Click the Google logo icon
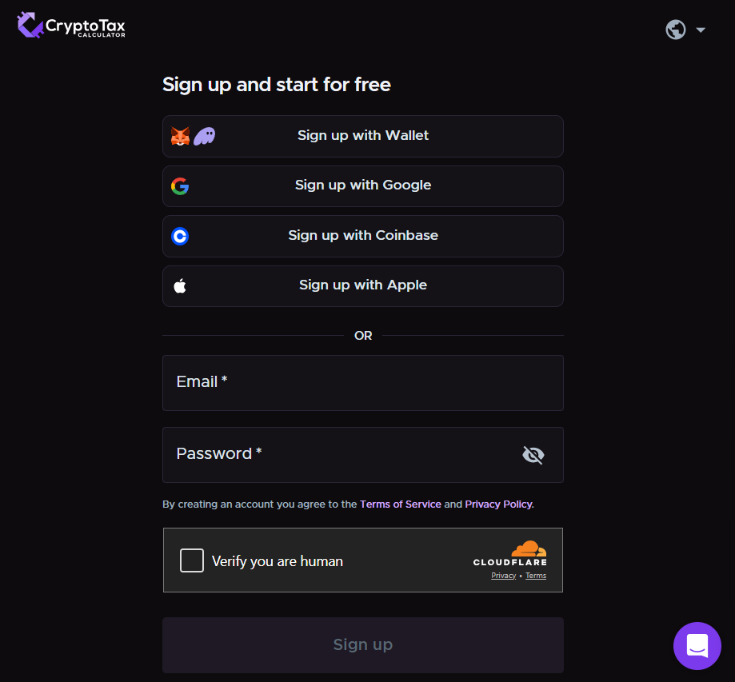The image size is (735, 682). [x=180, y=186]
